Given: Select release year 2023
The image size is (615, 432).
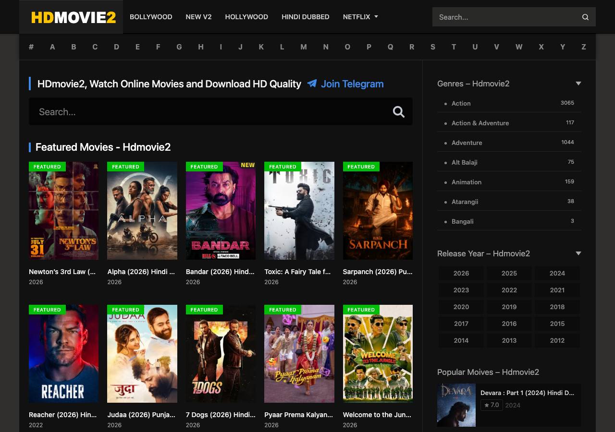Looking at the screenshot, I should click(x=461, y=290).
